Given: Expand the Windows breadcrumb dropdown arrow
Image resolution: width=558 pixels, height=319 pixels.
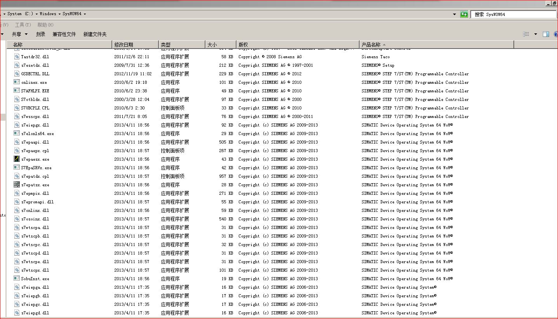Looking at the screenshot, I should [59, 14].
